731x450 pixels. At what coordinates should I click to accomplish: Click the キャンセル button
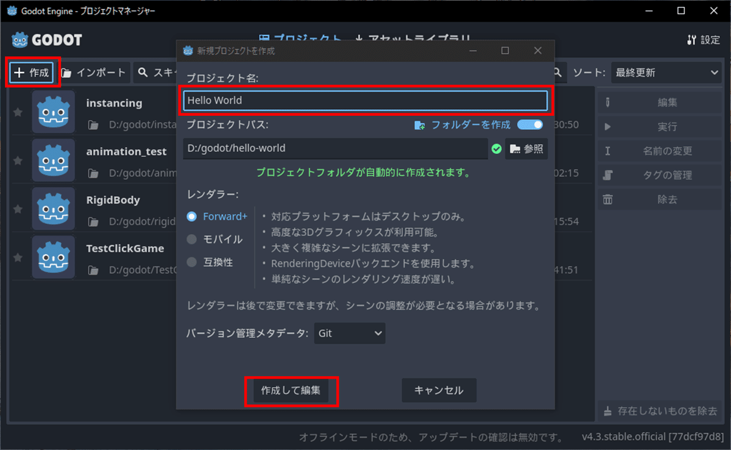[x=439, y=390]
